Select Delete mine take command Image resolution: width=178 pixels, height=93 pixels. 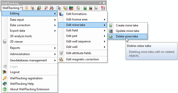127,36
